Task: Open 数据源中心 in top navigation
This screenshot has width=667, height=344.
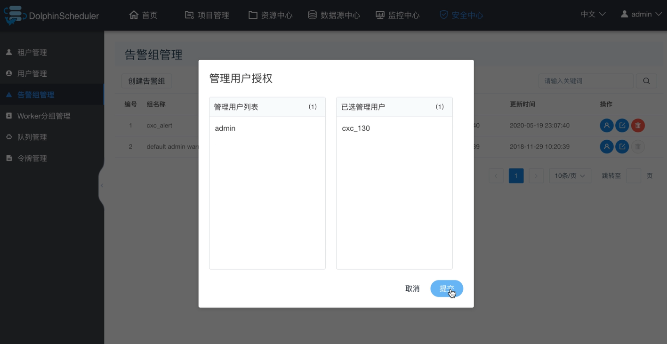Action: pos(334,15)
